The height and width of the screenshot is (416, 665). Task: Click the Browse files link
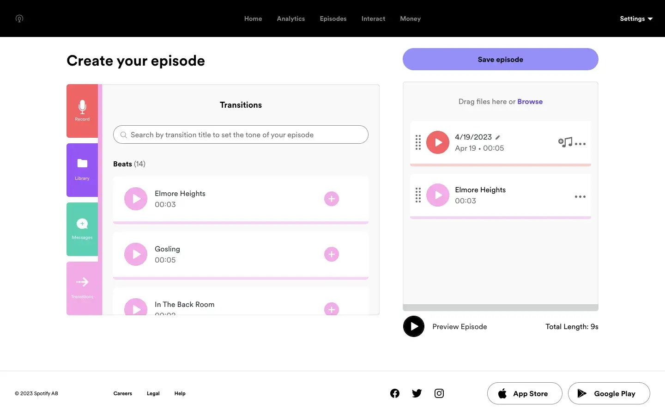click(530, 102)
